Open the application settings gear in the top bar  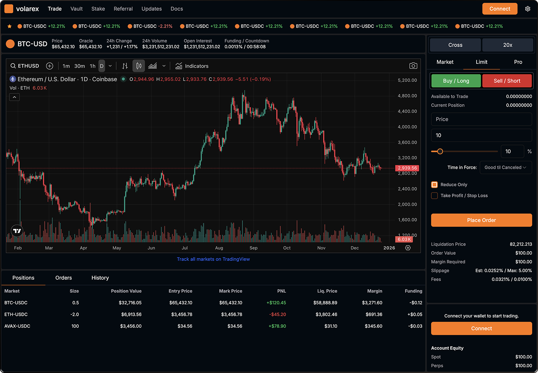point(528,8)
